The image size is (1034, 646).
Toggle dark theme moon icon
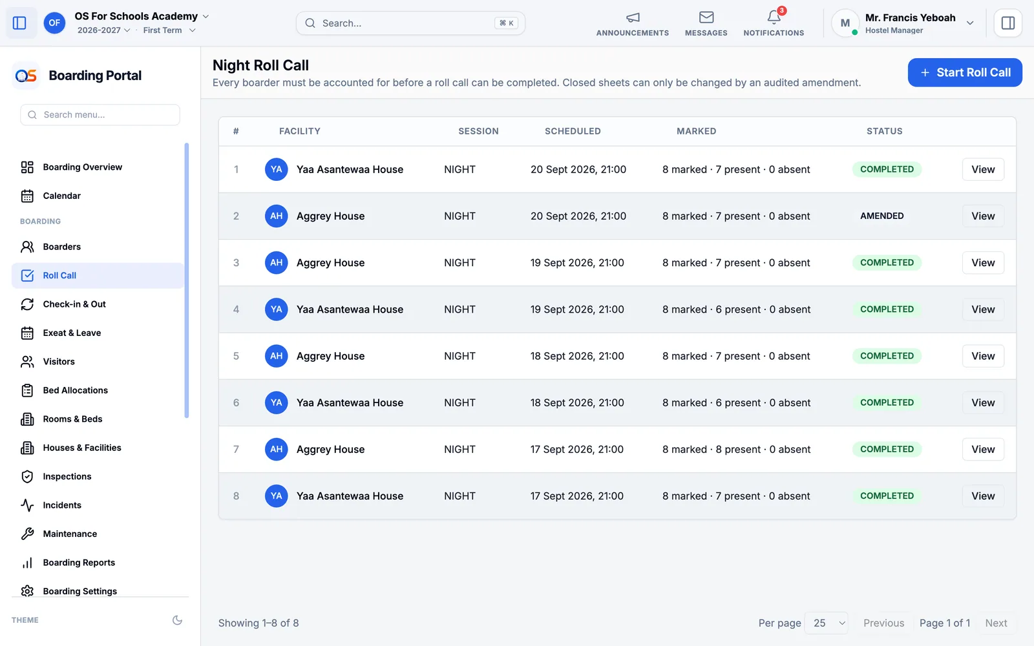177,620
